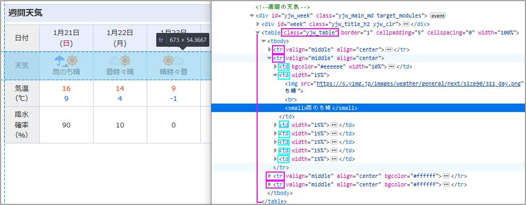The image size is (526, 205).
Task: Click the sun-and-cloud icon above 晴時々曇
Action: pos(173,61)
